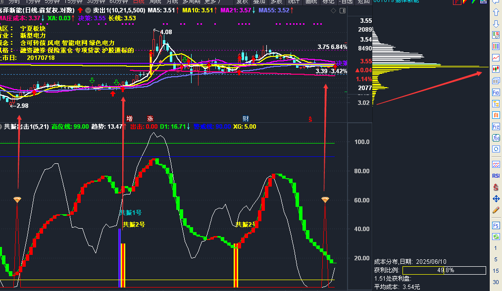
Task: Open the colored grid table icon
Action: [x=496, y=47]
